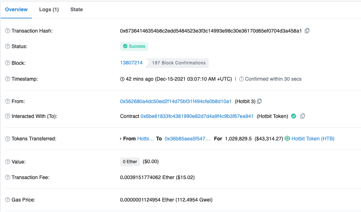
Task: Copy the transaction hash to clipboard
Action: 307,31
